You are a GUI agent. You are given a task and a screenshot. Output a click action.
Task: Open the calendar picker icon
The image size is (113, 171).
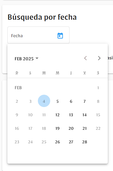click(60, 36)
